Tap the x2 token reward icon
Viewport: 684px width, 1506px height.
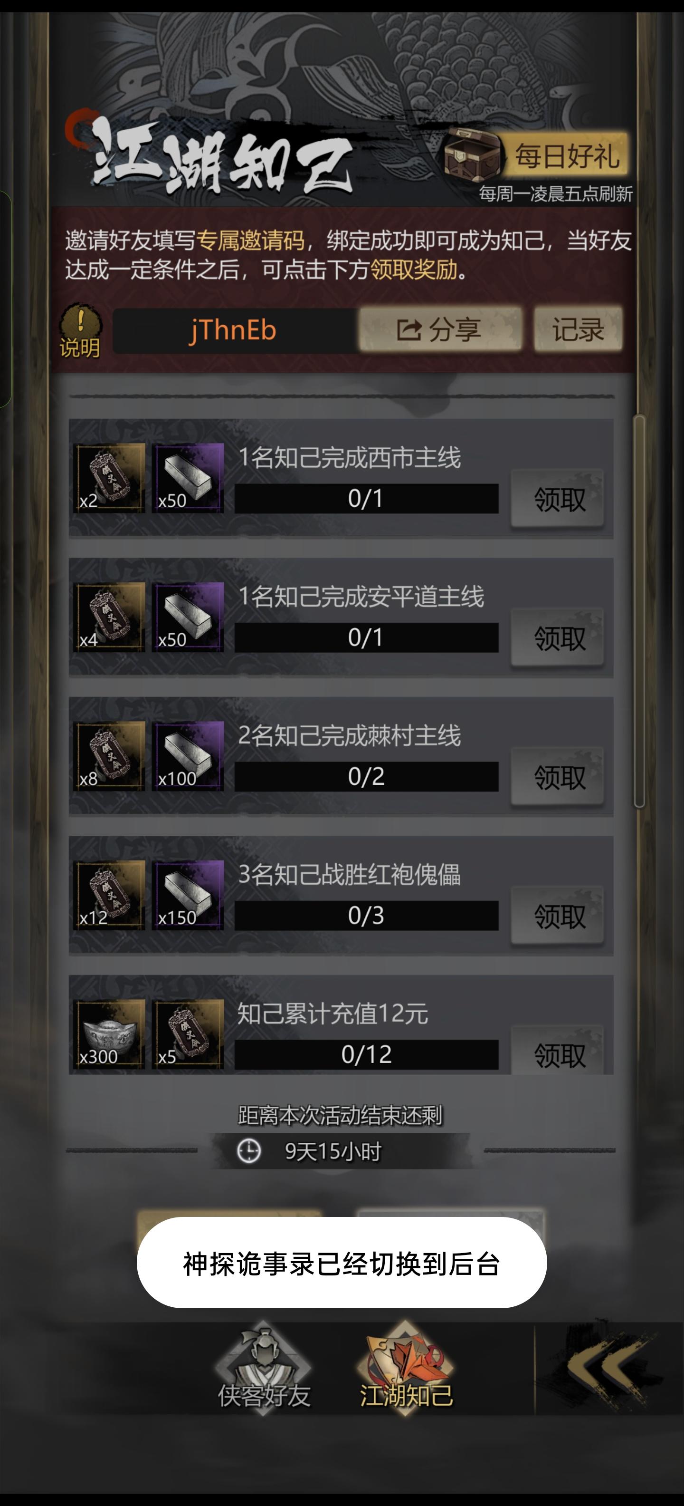(109, 478)
